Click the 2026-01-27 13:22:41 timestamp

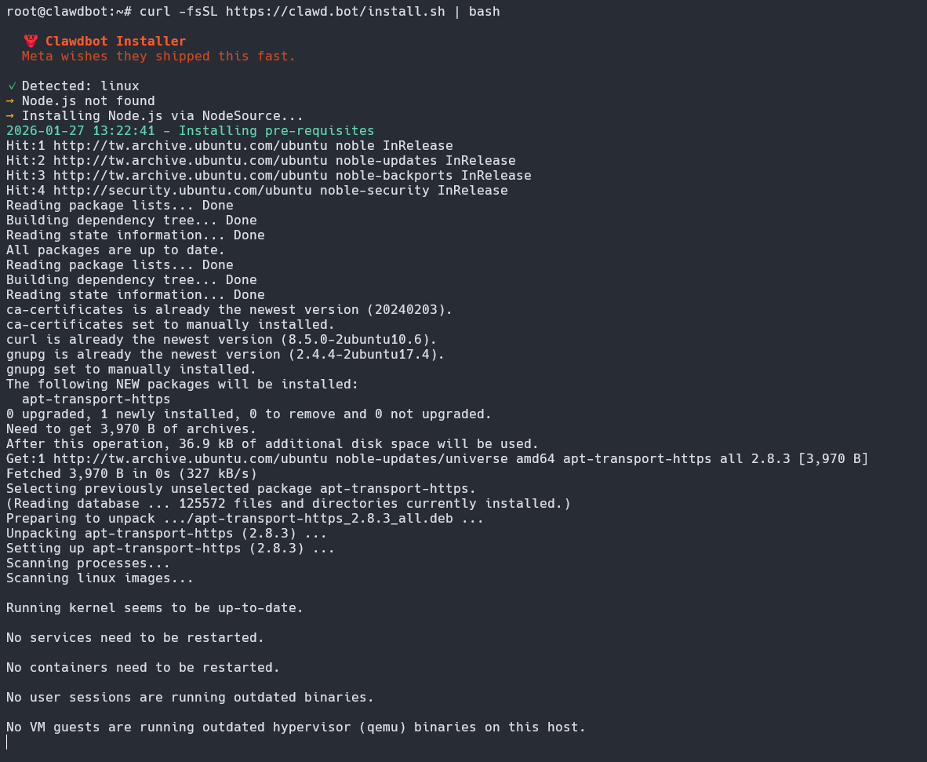(80, 131)
